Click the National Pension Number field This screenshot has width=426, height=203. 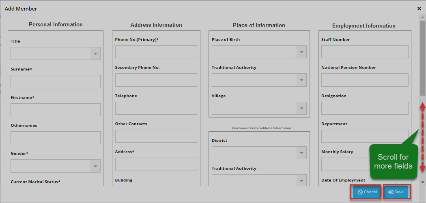click(365, 80)
